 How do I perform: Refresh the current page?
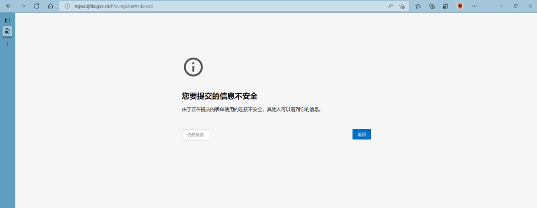[x=36, y=6]
